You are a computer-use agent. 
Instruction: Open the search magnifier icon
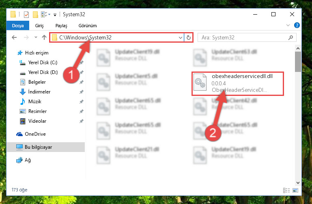(x=290, y=37)
